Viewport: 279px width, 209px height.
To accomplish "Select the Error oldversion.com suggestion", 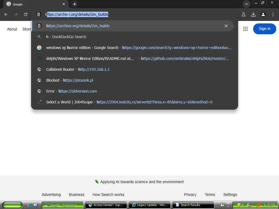I will (x=133, y=91).
